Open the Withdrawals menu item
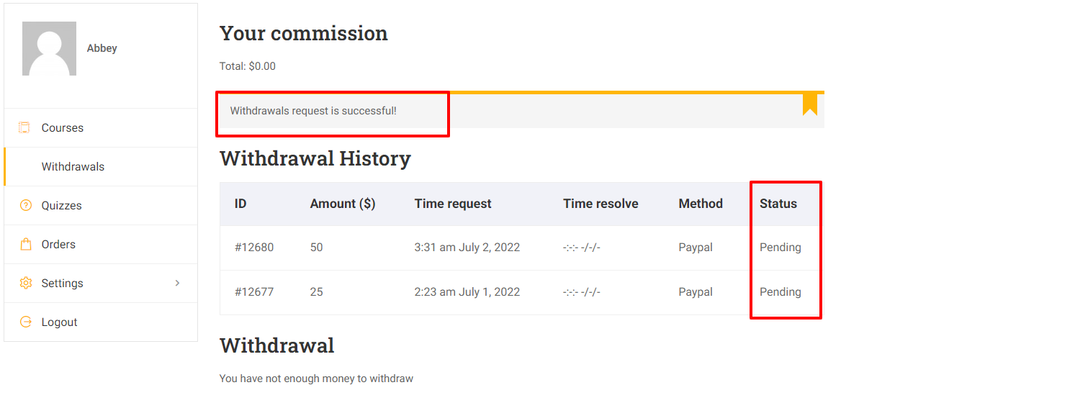The width and height of the screenshot is (1075, 403). (x=73, y=166)
